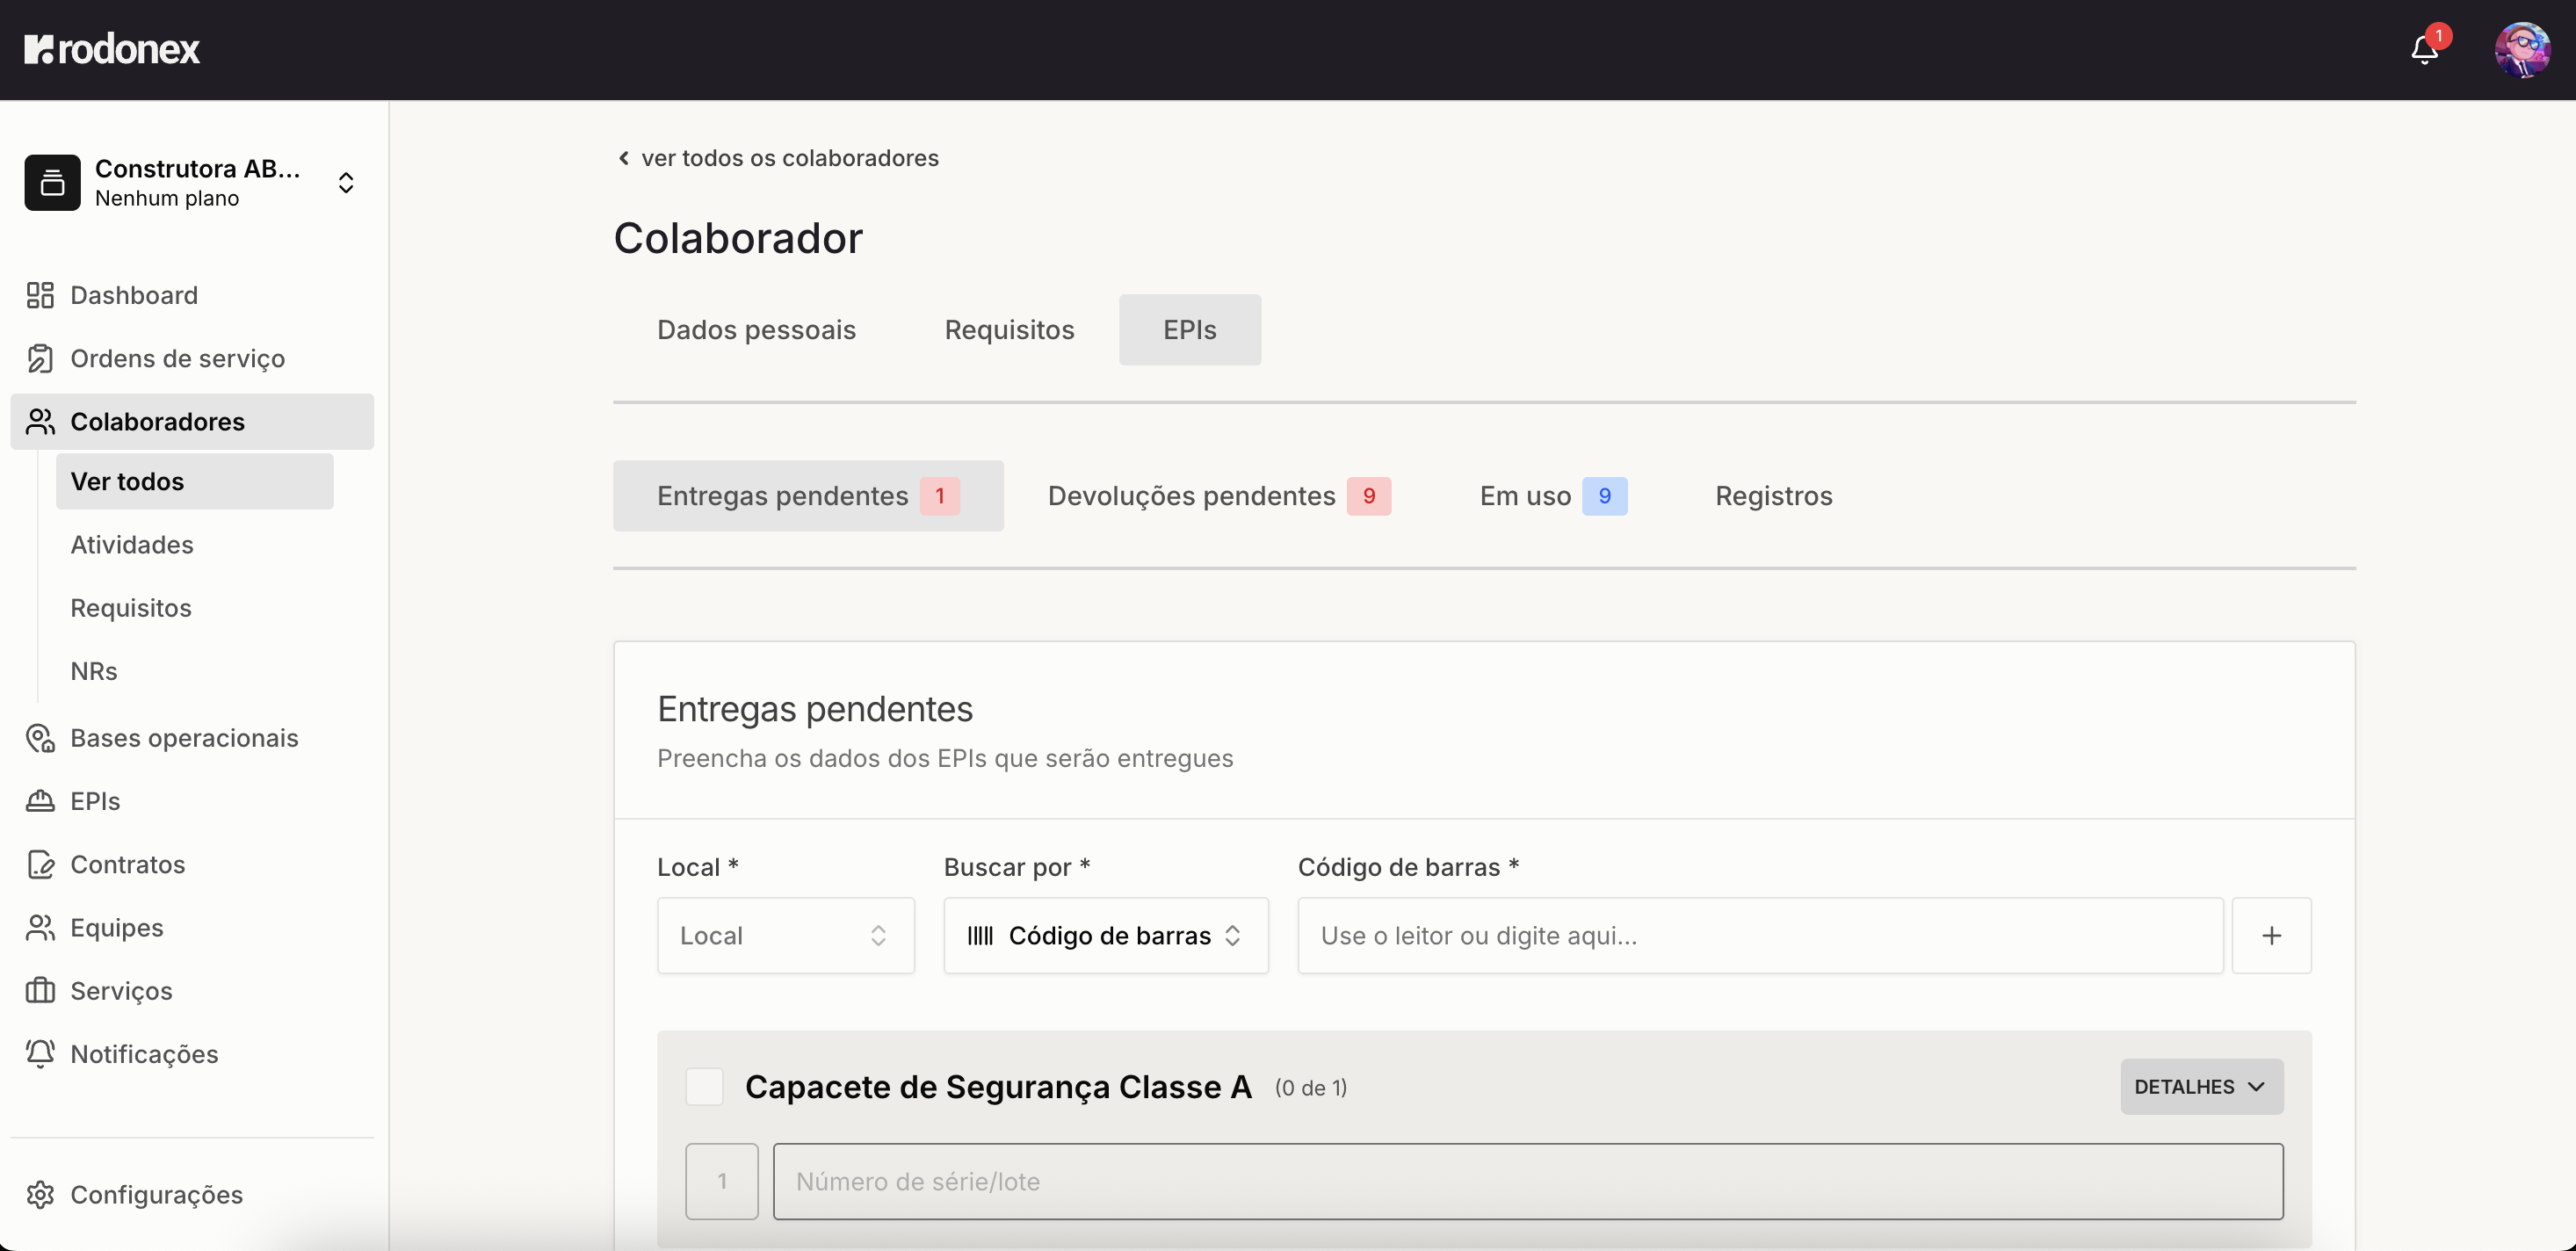This screenshot has width=2576, height=1251.
Task: Open the Devoluções pendentes tab
Action: [x=1216, y=495]
